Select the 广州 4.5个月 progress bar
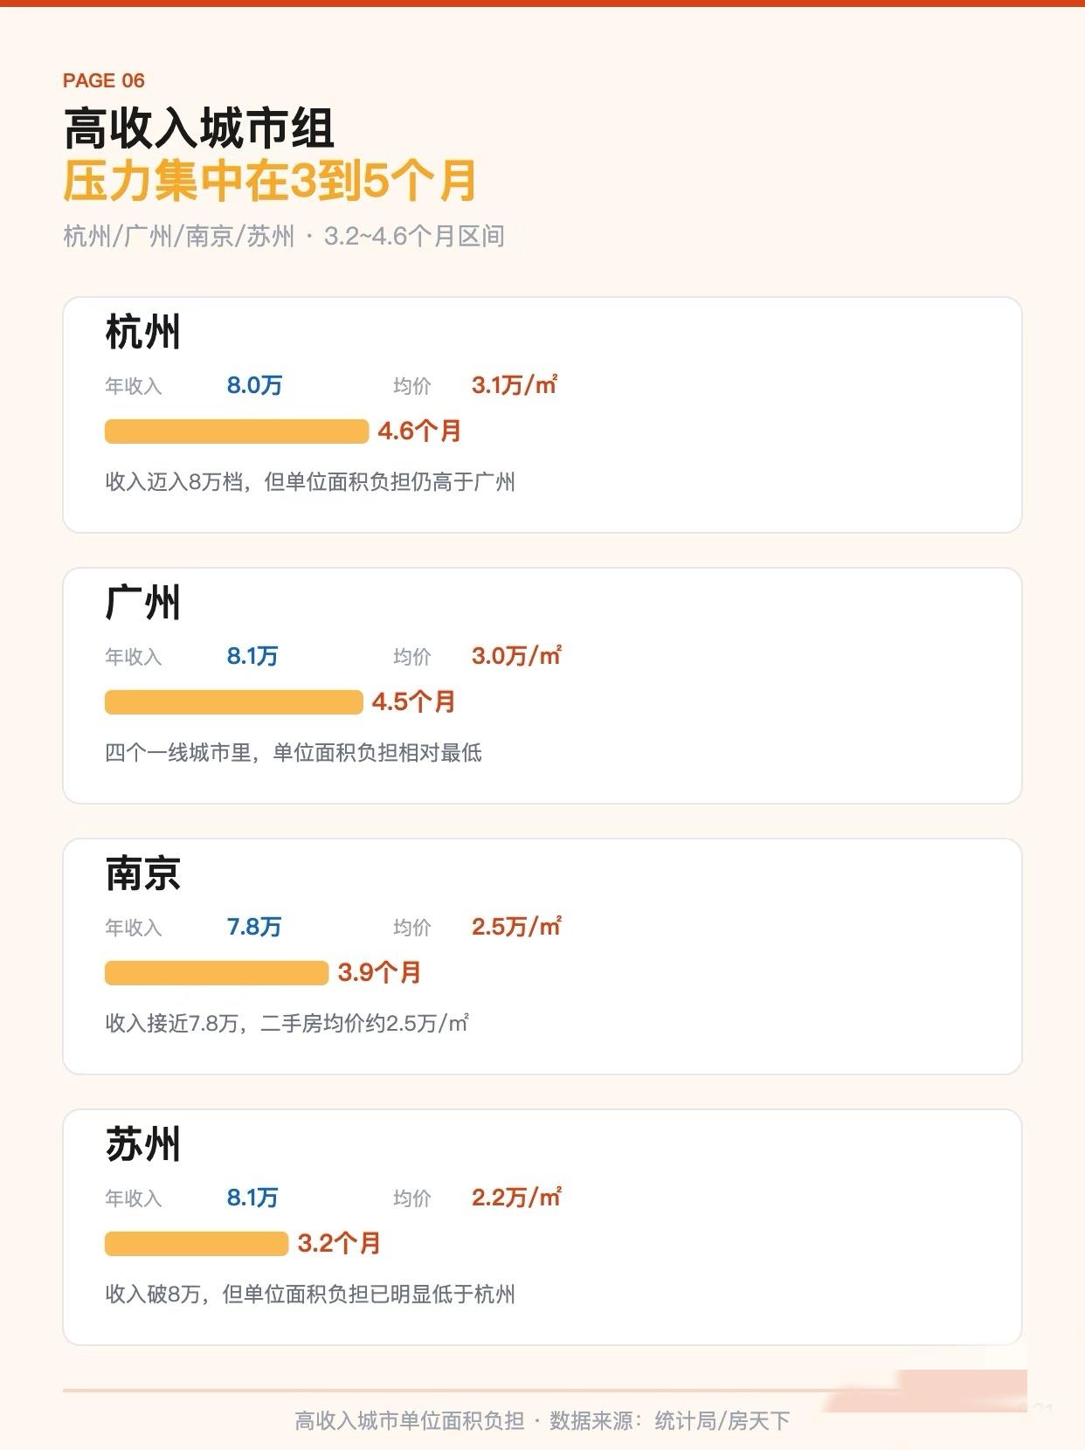This screenshot has height=1450, width=1085. coord(233,701)
